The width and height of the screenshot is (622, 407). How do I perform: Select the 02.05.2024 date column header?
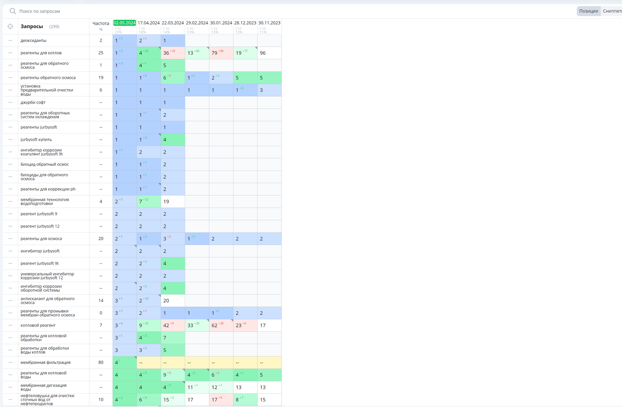tap(125, 23)
